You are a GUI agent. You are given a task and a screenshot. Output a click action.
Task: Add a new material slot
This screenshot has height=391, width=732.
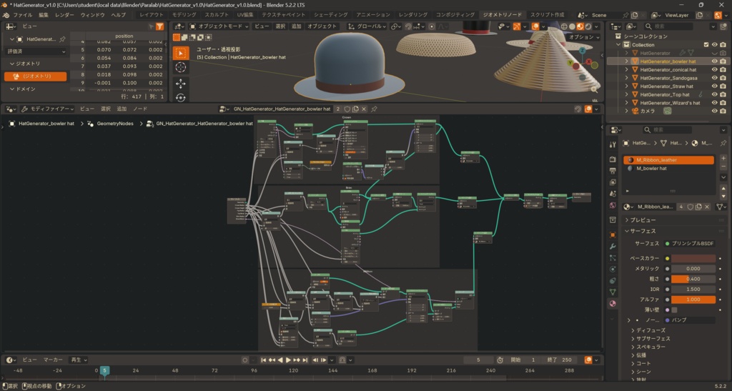pos(723,159)
